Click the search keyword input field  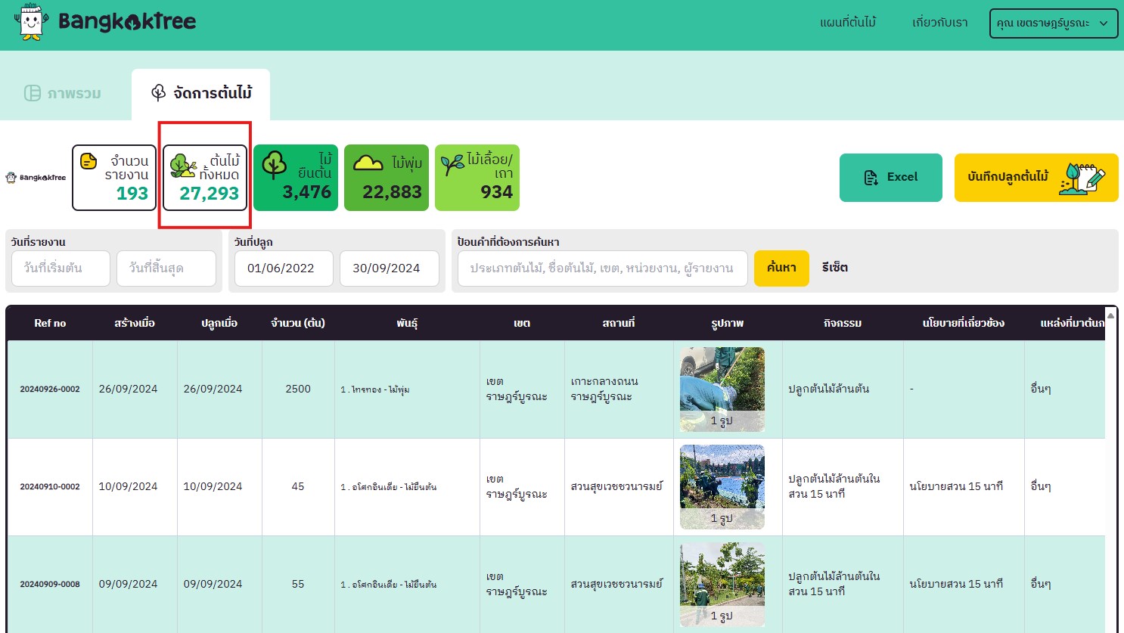coord(602,268)
